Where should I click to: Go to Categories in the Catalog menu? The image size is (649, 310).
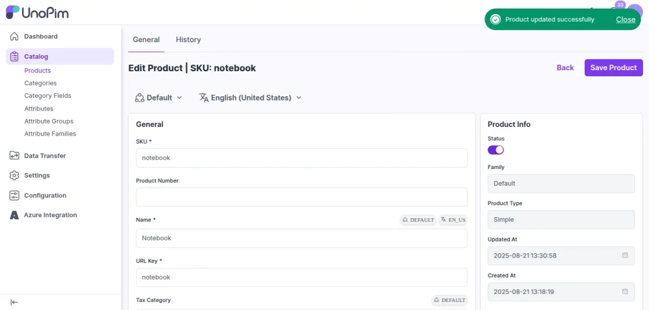[41, 83]
